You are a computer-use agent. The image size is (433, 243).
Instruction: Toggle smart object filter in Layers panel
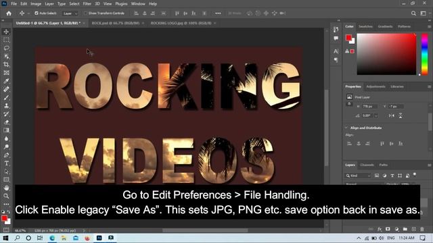point(407,175)
